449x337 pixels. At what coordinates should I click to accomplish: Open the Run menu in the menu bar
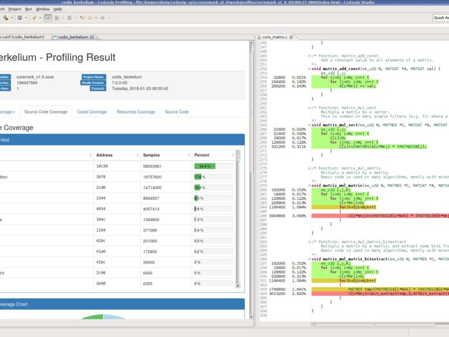coord(28,8)
